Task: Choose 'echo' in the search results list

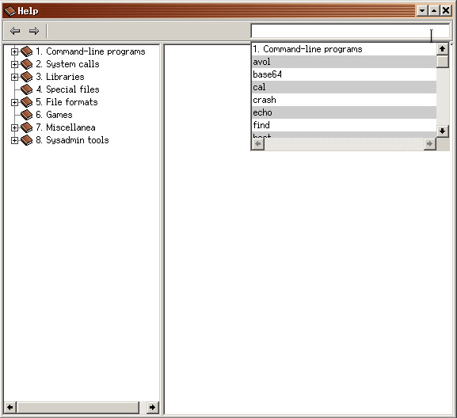Action: coord(344,112)
